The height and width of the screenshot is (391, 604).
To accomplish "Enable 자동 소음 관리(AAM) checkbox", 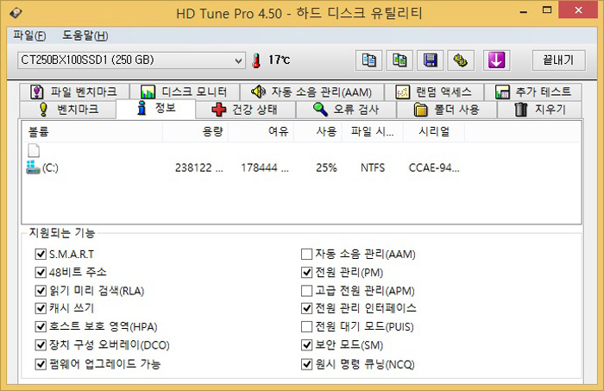I will click(x=306, y=255).
